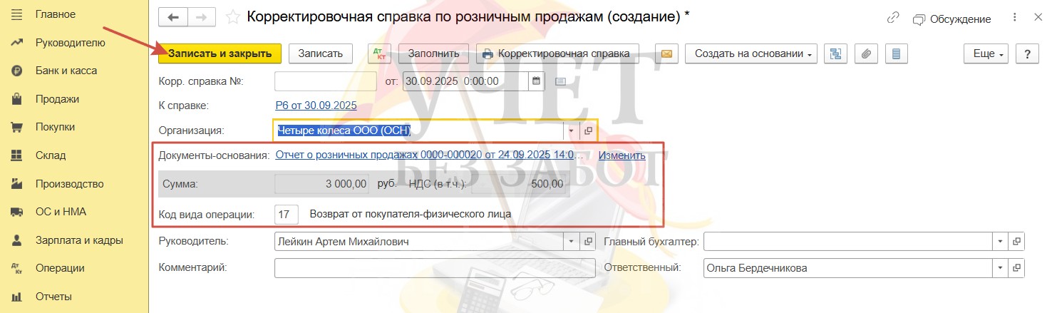Open attached files via paperclip icon
Viewport: 1052px width, 313px height.
(x=865, y=53)
